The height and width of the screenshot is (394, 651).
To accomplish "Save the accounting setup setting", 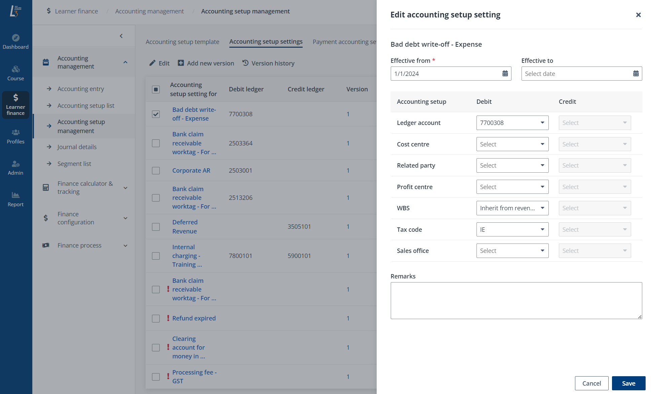I will pyautogui.click(x=628, y=383).
